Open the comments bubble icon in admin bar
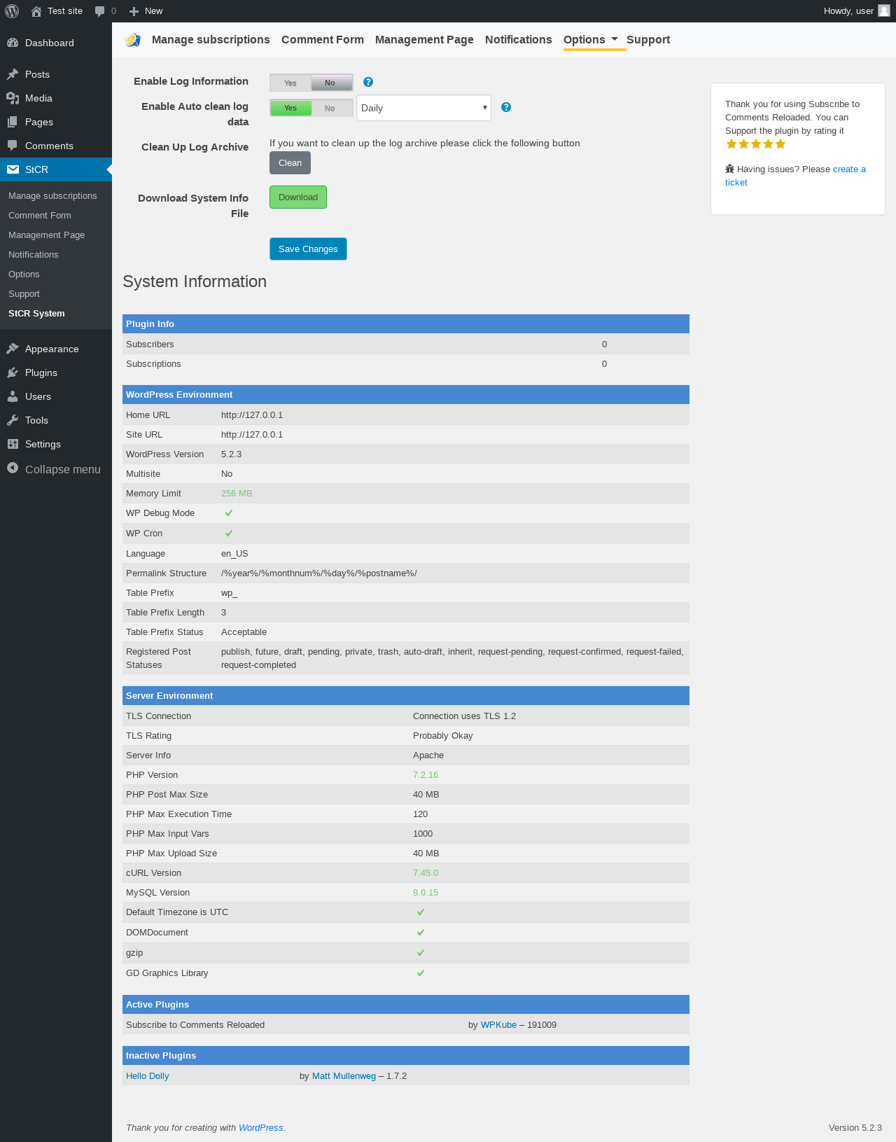This screenshot has height=1142, width=896. tap(100, 11)
